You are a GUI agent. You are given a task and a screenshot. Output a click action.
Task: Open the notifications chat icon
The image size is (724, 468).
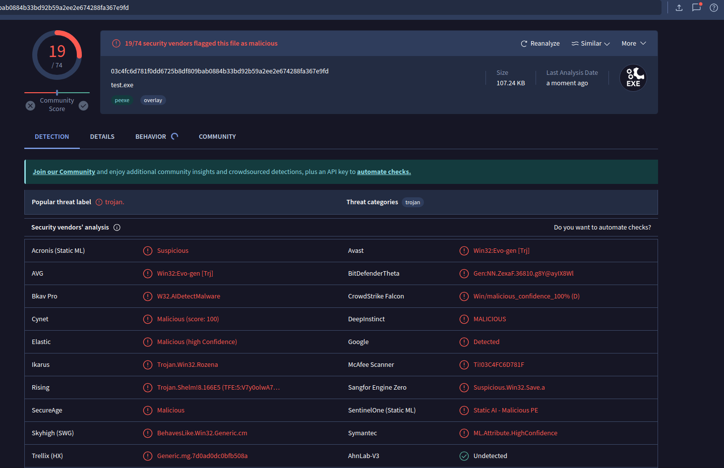point(696,7)
